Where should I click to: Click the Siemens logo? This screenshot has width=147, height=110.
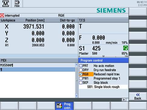coord(111,11)
